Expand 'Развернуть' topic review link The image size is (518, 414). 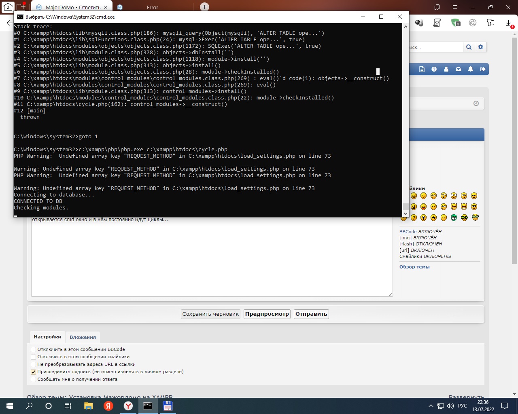click(x=466, y=397)
